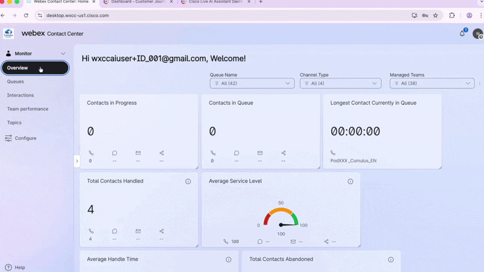This screenshot has width=484, height=272.
Task: Click the user avatar in top right
Action: coord(478,34)
